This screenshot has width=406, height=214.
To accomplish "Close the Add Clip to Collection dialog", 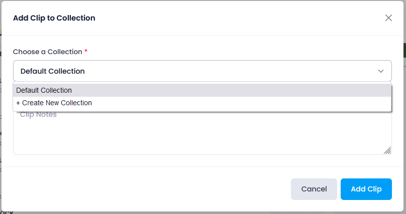I will (x=388, y=18).
